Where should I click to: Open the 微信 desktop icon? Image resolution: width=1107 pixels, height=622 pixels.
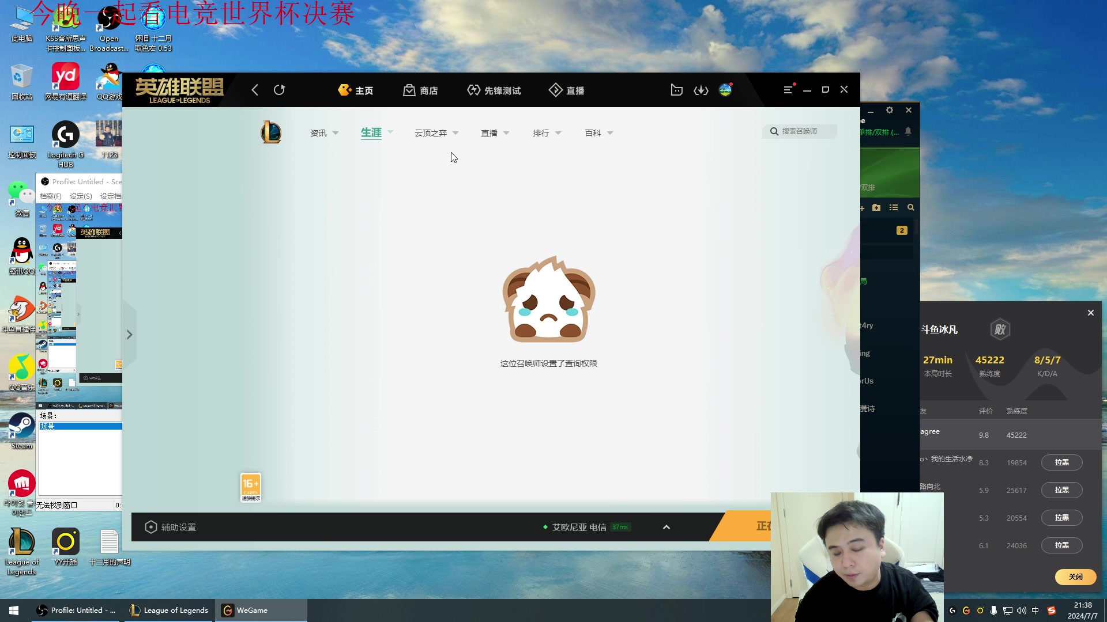22,199
